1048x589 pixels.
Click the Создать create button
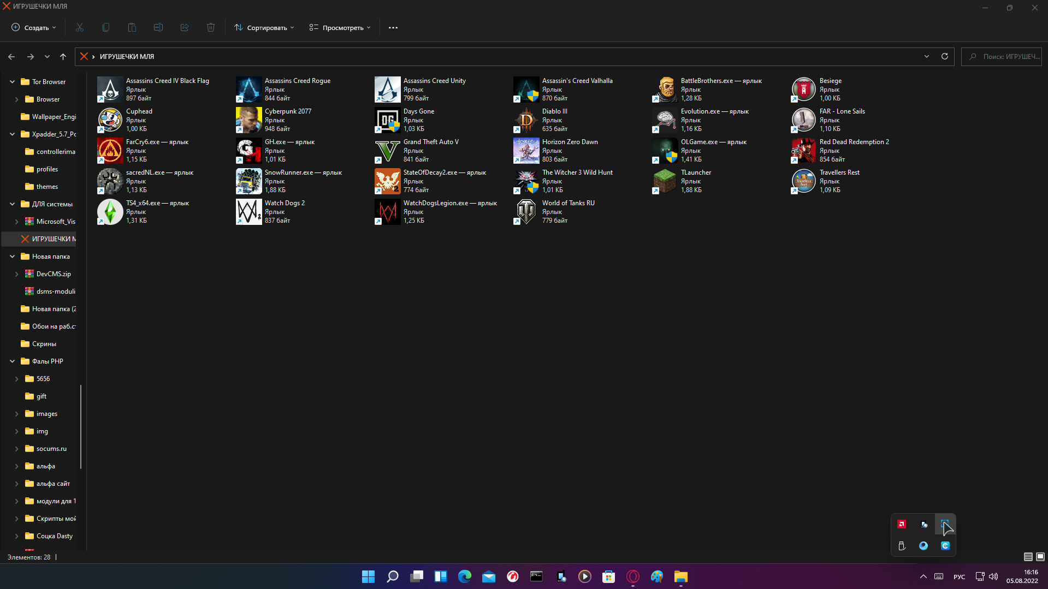coord(34,27)
